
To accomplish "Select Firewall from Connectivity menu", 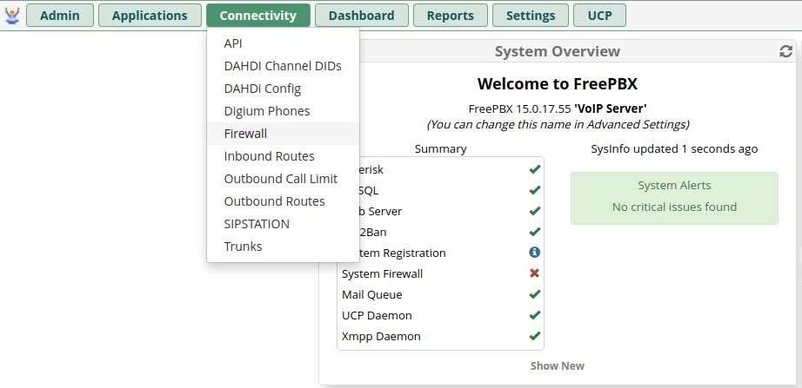I will tap(245, 134).
